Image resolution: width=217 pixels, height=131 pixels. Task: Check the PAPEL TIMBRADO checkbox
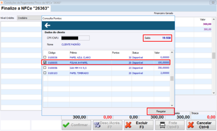[45, 73]
